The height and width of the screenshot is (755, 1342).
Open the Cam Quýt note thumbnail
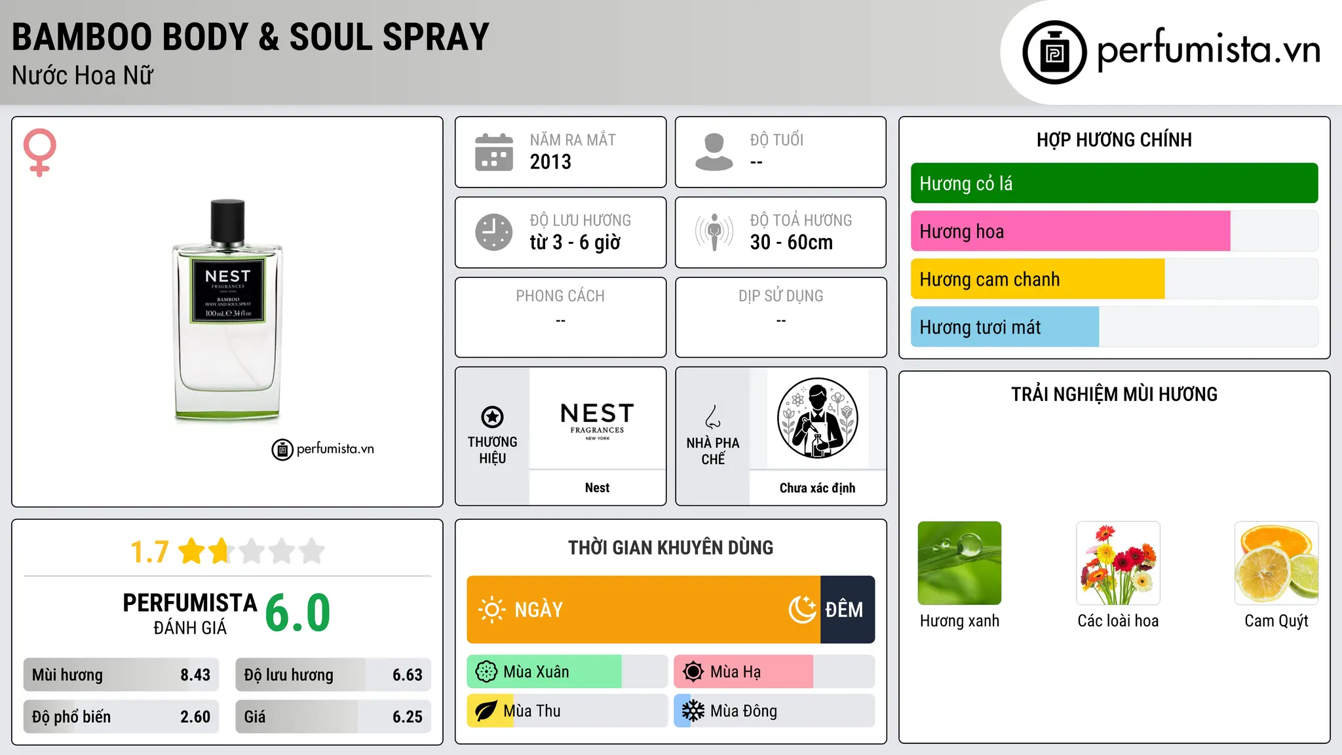1276,563
